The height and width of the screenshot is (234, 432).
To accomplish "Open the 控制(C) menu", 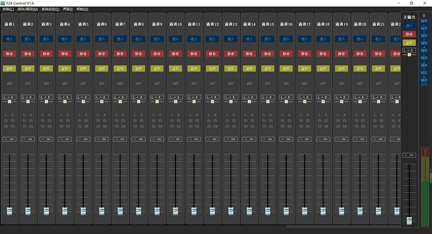I will click(8, 10).
